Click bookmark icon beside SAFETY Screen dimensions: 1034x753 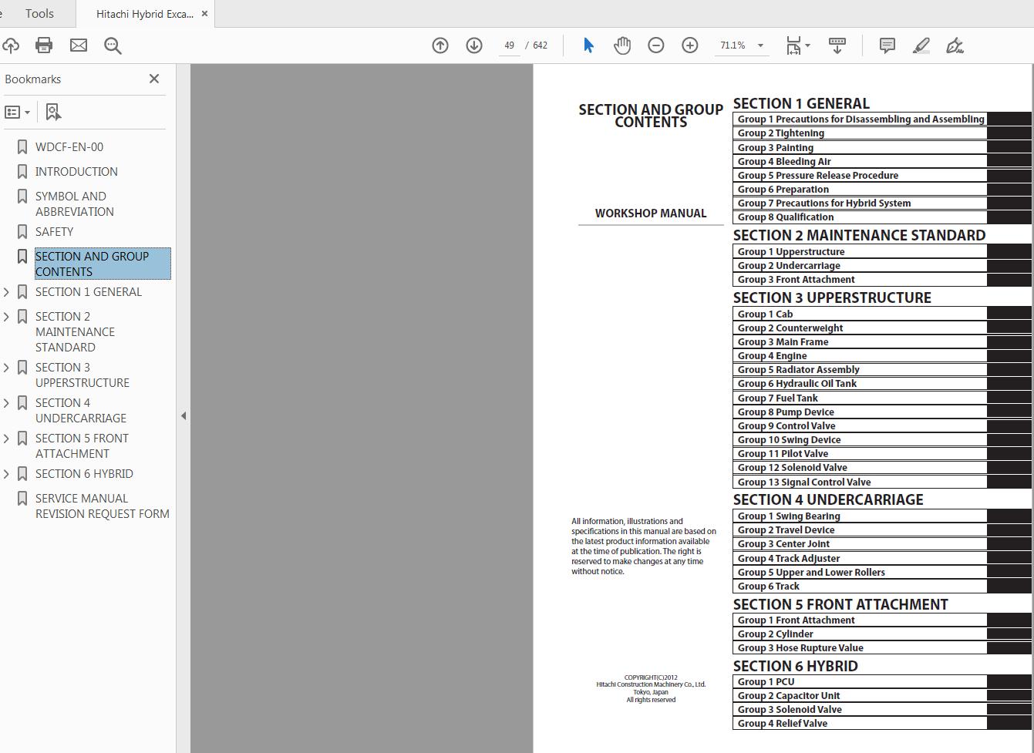[x=22, y=232]
